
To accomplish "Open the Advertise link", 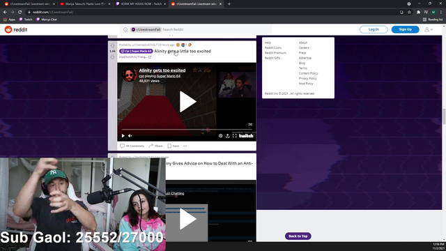I will click(305, 58).
